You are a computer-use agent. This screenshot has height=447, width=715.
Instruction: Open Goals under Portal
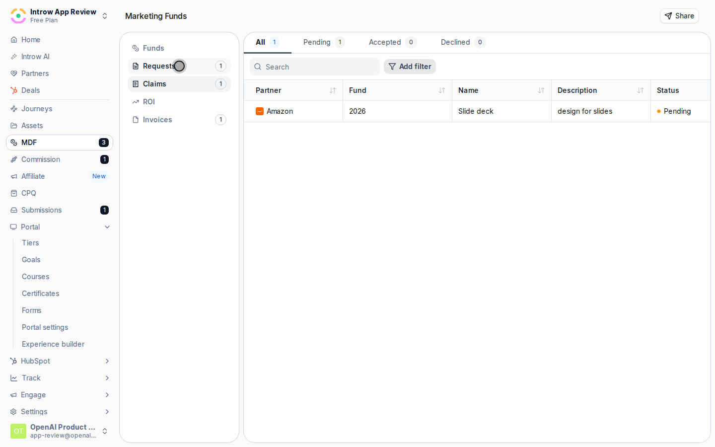click(31, 260)
